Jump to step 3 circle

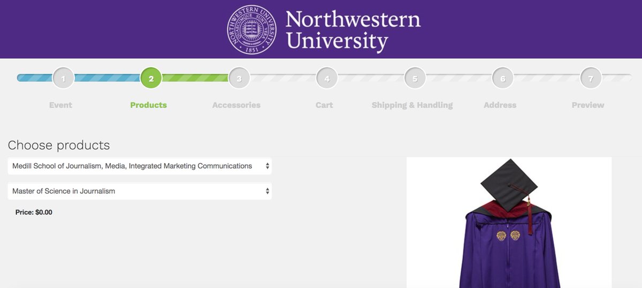[x=239, y=78]
